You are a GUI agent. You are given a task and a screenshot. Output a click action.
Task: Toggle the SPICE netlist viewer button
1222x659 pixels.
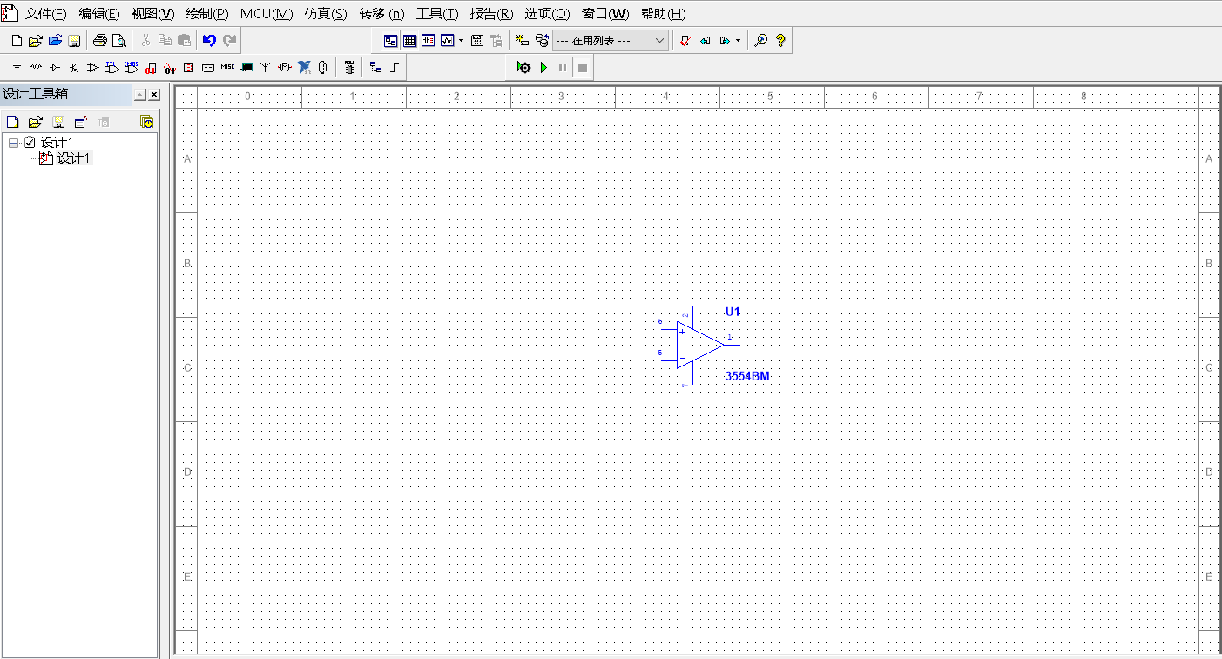(x=428, y=40)
